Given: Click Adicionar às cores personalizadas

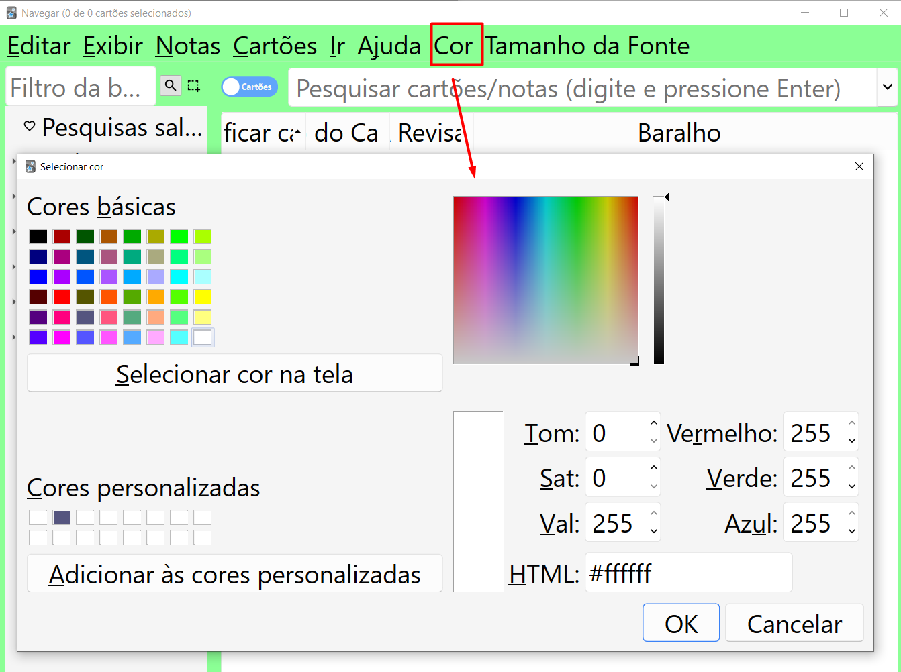Looking at the screenshot, I should (x=234, y=574).
